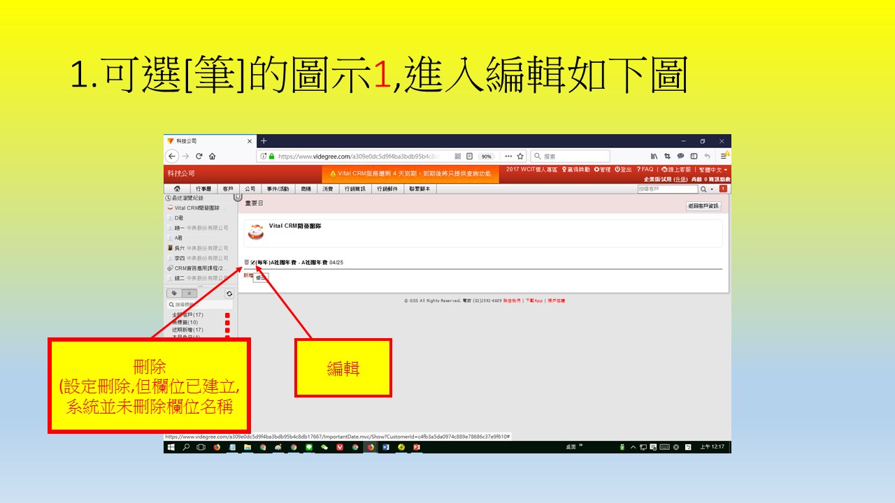Bookmark the page with the star icon
Image resolution: width=895 pixels, height=503 pixels.
coord(520,156)
